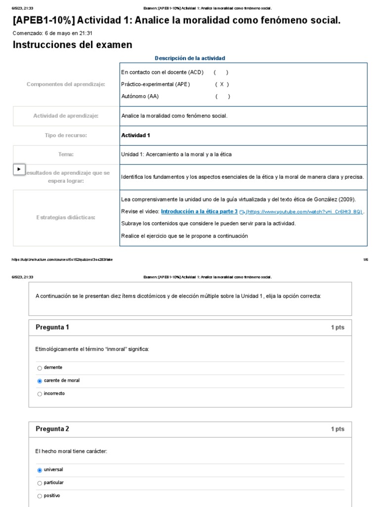Click the '1 pts' label of Pregunta 1
The image size is (380, 507).
click(x=337, y=328)
